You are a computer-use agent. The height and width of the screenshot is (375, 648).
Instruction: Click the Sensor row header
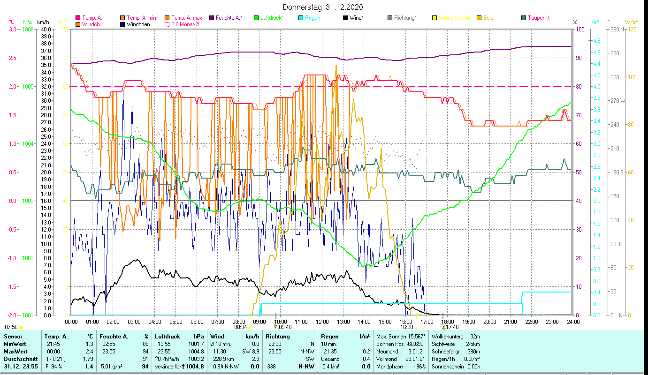(x=12, y=337)
